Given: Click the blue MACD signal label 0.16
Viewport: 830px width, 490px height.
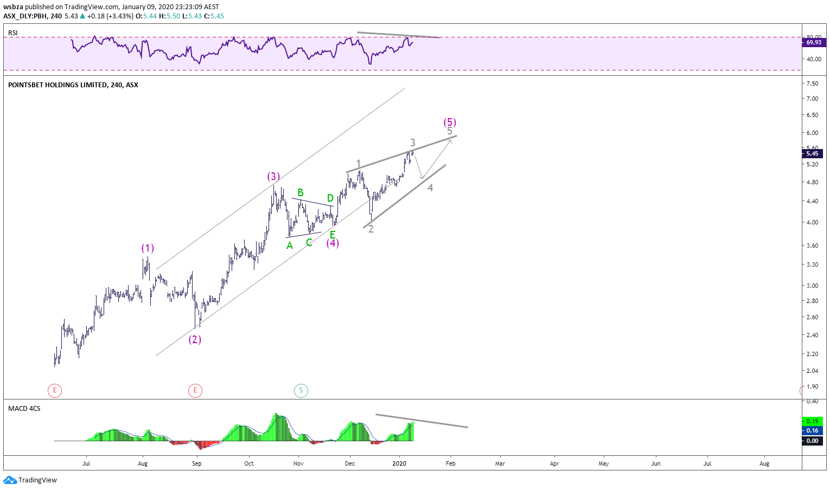Looking at the screenshot, I should (x=812, y=430).
